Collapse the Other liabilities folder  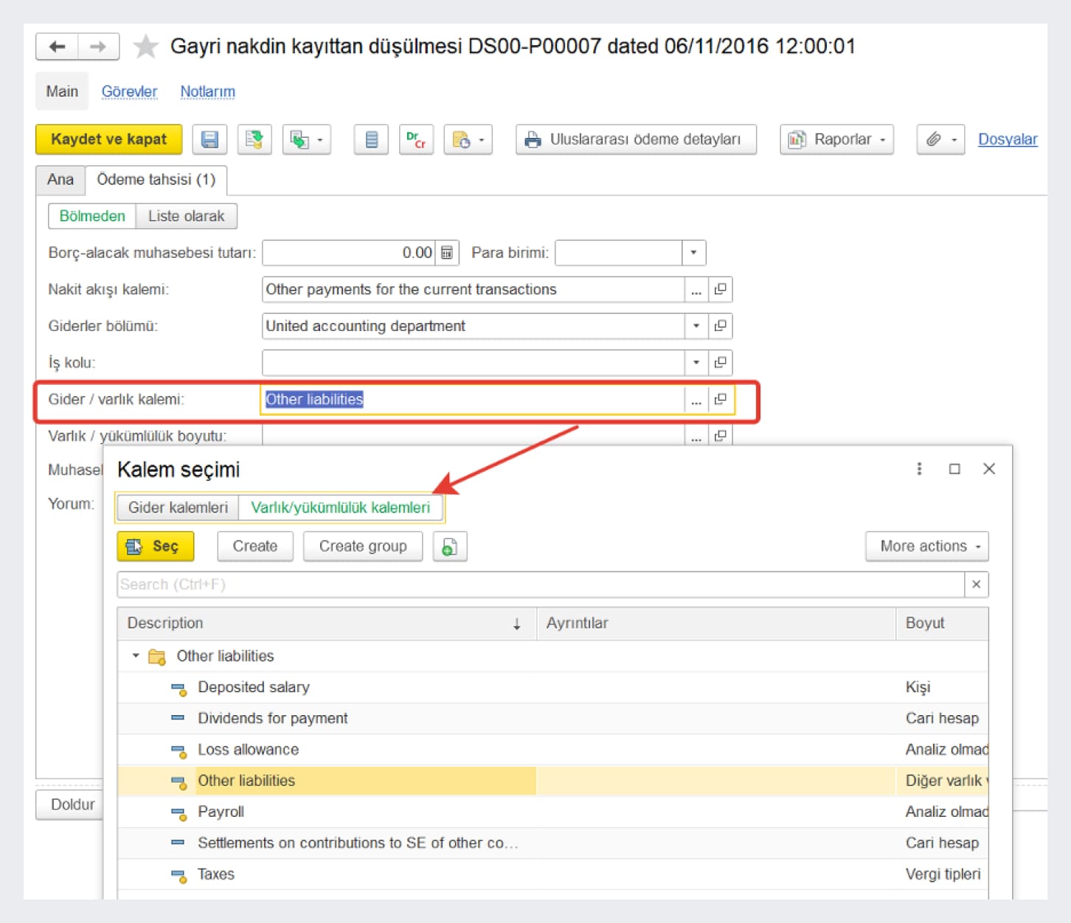point(136,655)
